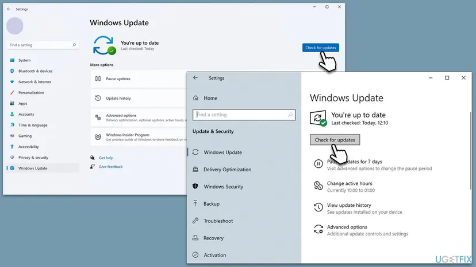Open Privacy & security shield icon
This screenshot has width=476, height=267.
tap(12, 158)
